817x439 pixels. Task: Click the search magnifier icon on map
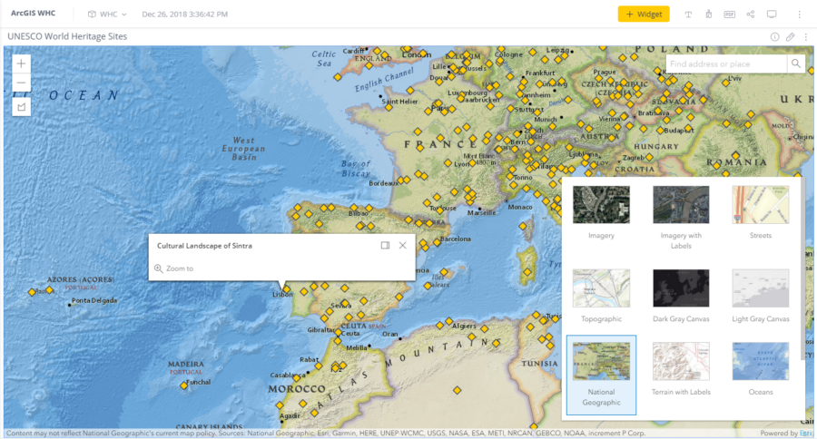point(795,63)
